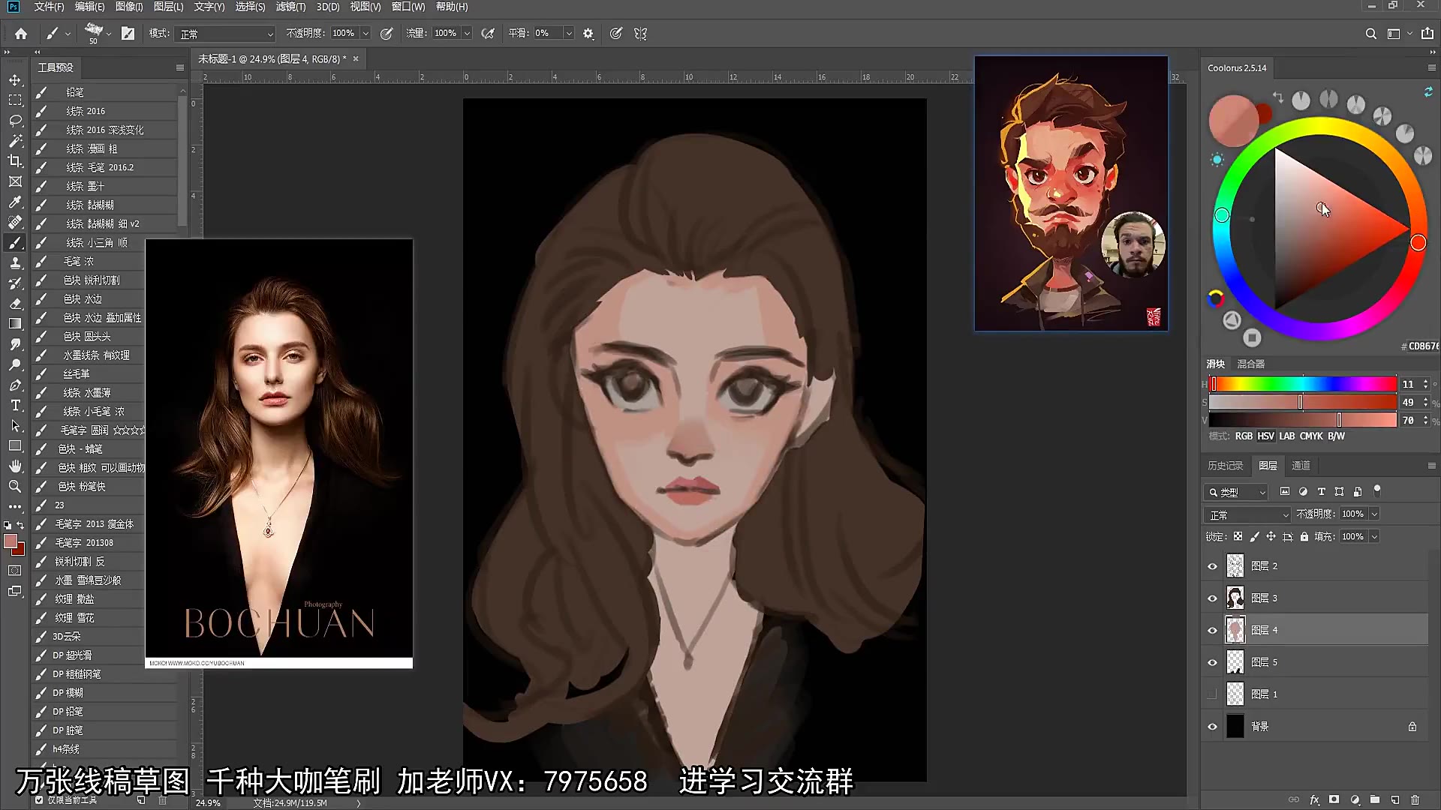Open brush smoothing settings gear
The width and height of the screenshot is (1441, 810).
point(588,34)
